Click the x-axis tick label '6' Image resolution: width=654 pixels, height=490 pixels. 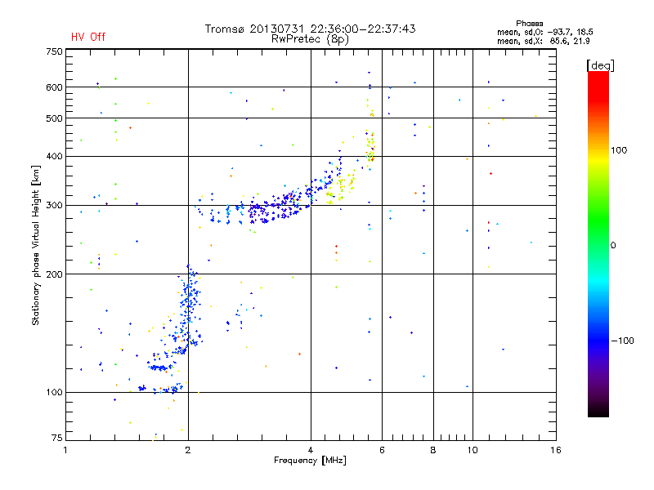click(382, 450)
